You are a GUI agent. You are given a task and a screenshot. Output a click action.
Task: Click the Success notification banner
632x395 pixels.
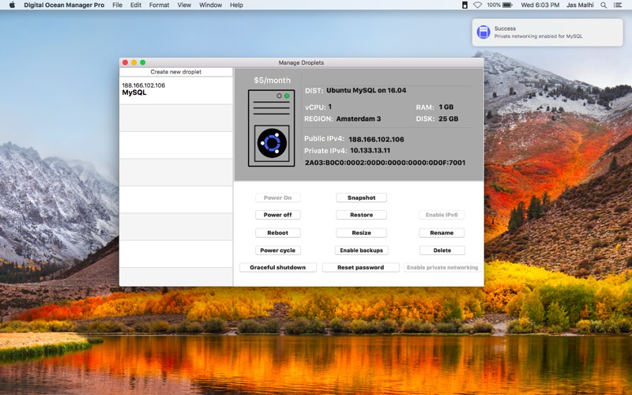pyautogui.click(x=547, y=32)
